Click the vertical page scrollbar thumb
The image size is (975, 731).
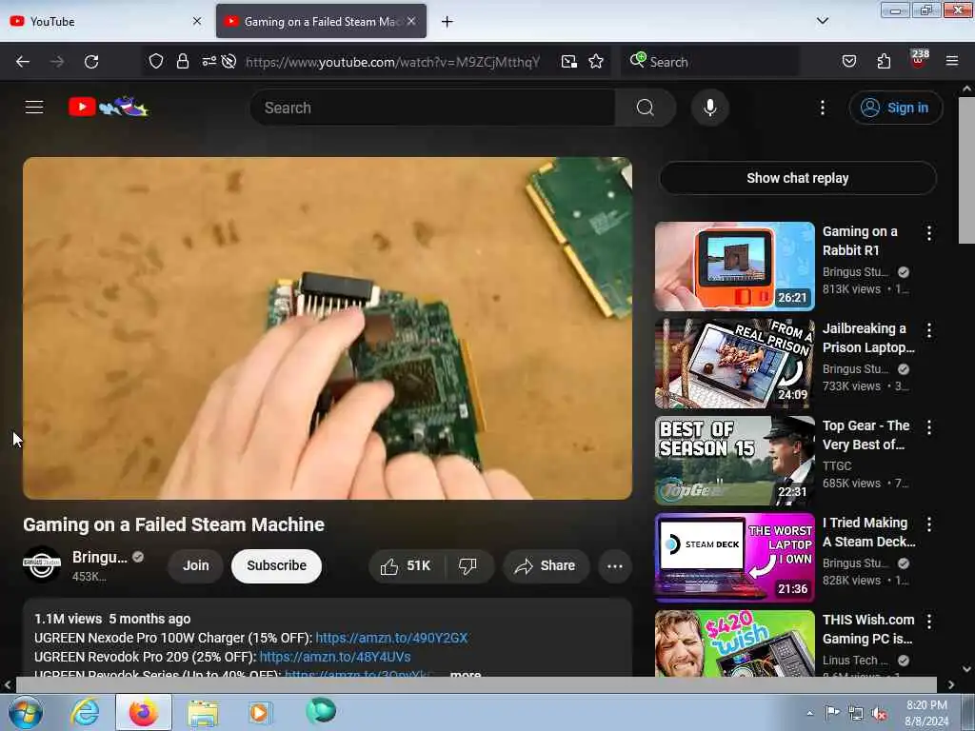point(966,169)
